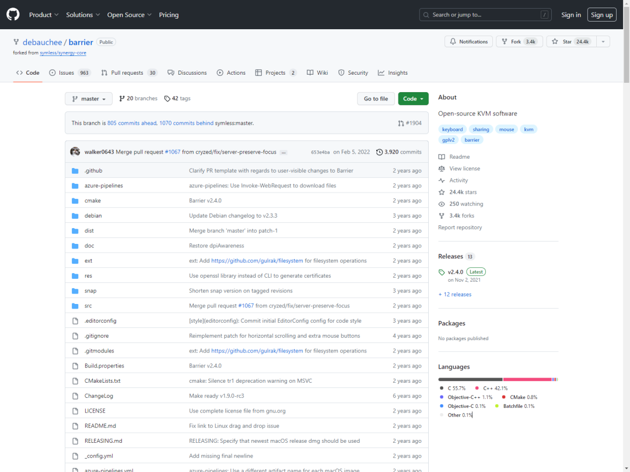Click the tag icon next to v2.4.0
This screenshot has height=472, width=630.
click(442, 272)
